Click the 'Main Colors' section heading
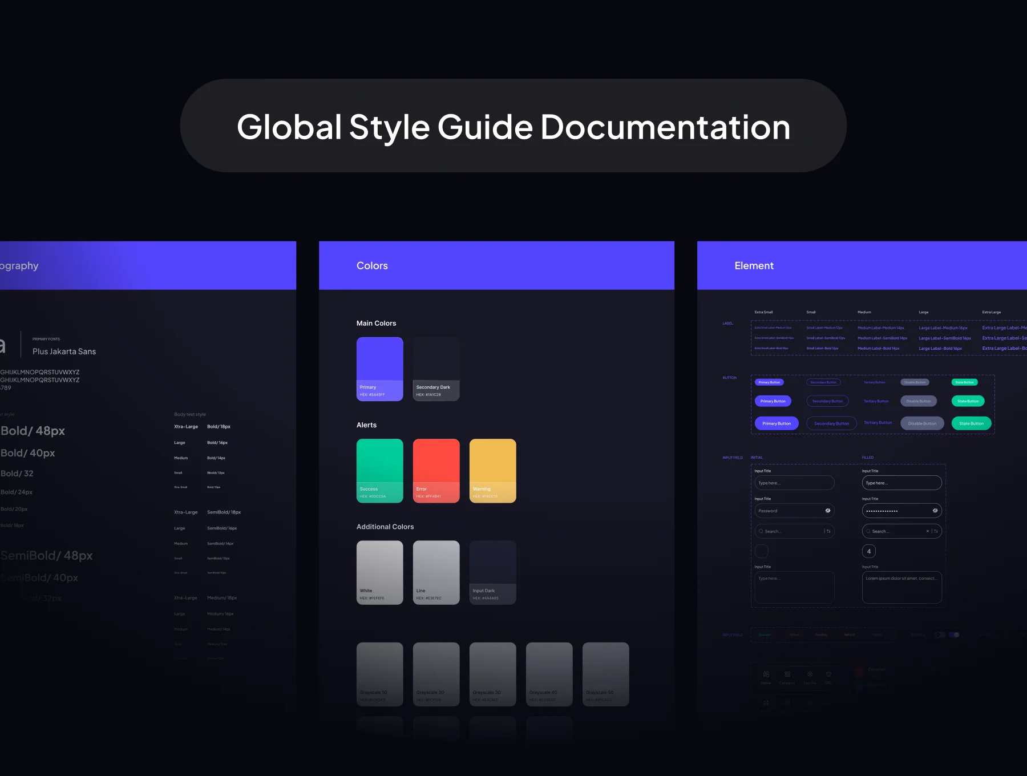The height and width of the screenshot is (776, 1027). pyautogui.click(x=377, y=323)
